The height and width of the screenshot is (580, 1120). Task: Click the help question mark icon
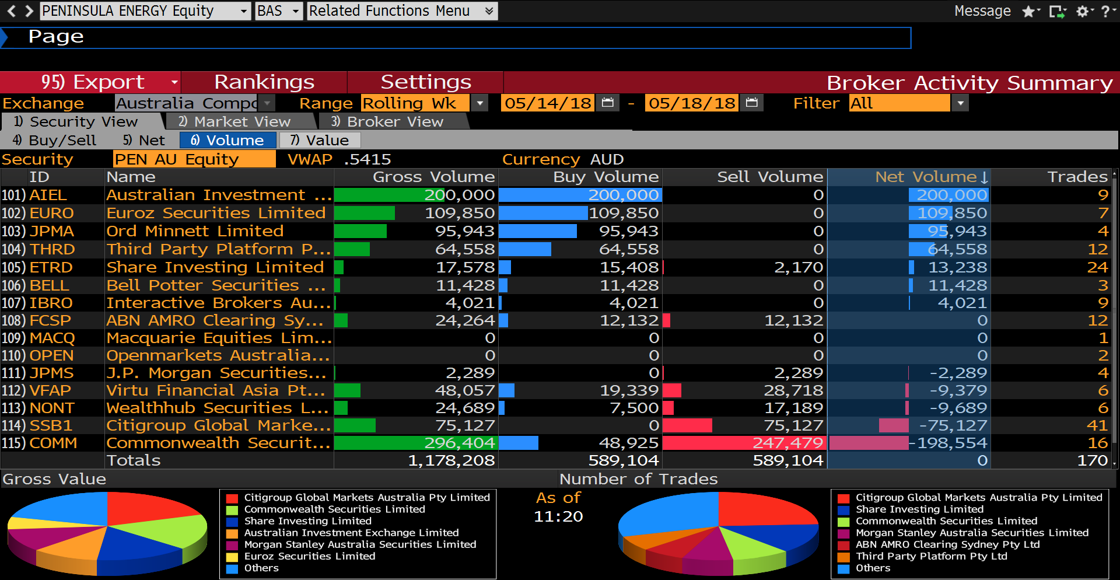tap(1107, 11)
